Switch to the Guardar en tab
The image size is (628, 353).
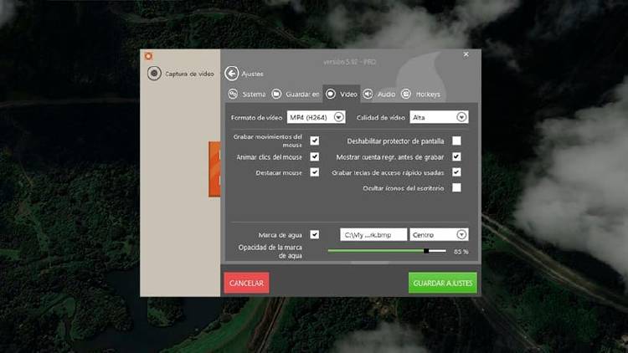pos(302,95)
